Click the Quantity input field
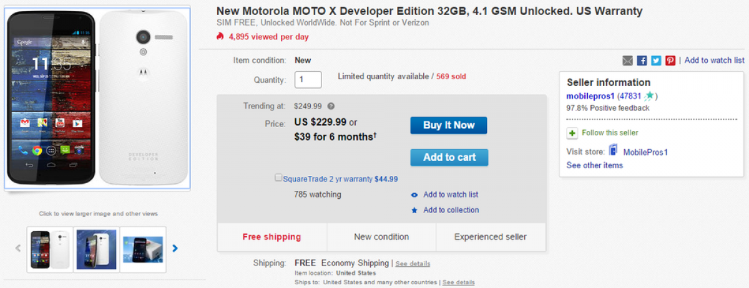 308,80
